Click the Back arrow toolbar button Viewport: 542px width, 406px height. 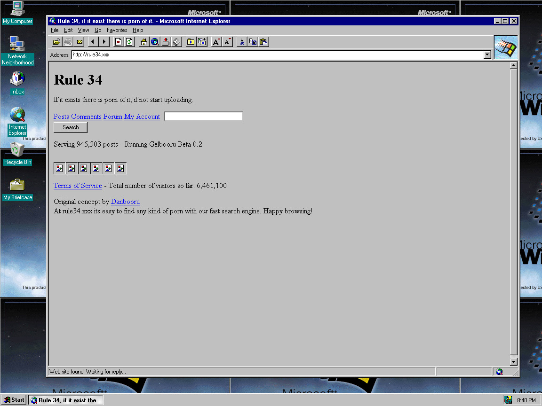(93, 42)
